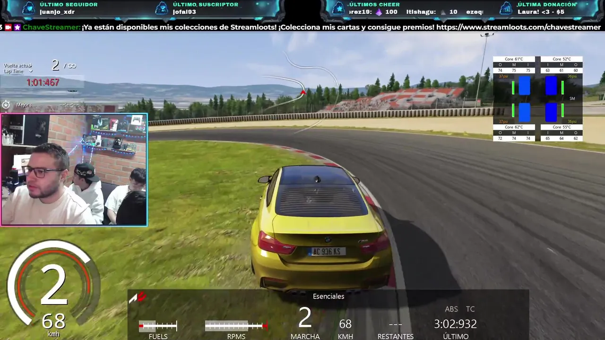The width and height of the screenshot is (605, 340).
Task: Click the red car marker on track map
Action: 303,92
